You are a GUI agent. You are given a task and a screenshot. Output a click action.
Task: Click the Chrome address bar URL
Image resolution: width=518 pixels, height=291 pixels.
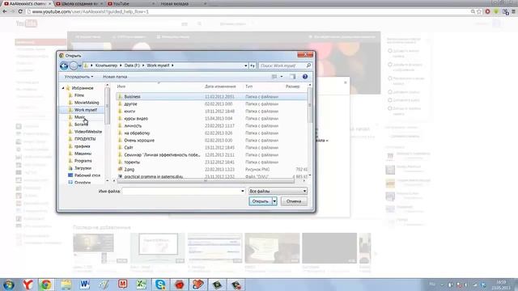pyautogui.click(x=90, y=11)
